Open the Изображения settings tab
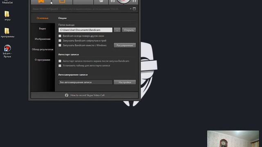The height and width of the screenshot is (147, 262). click(x=43, y=39)
